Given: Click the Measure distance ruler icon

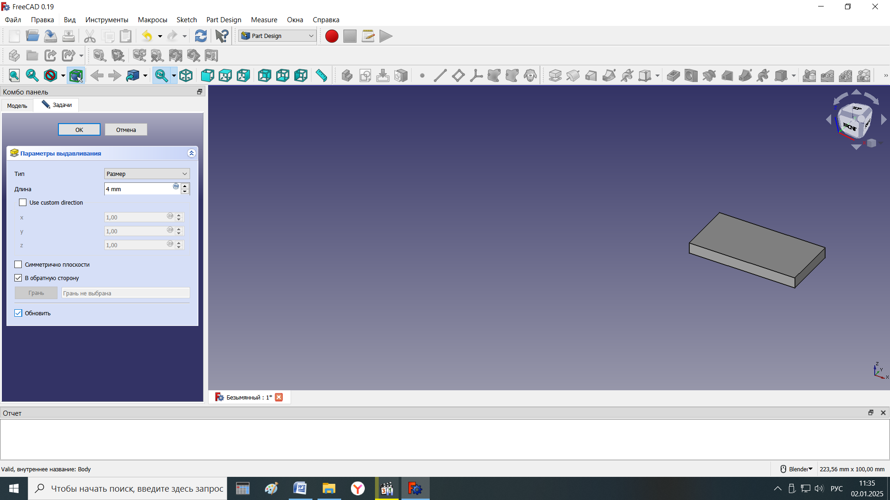Looking at the screenshot, I should 321,75.
